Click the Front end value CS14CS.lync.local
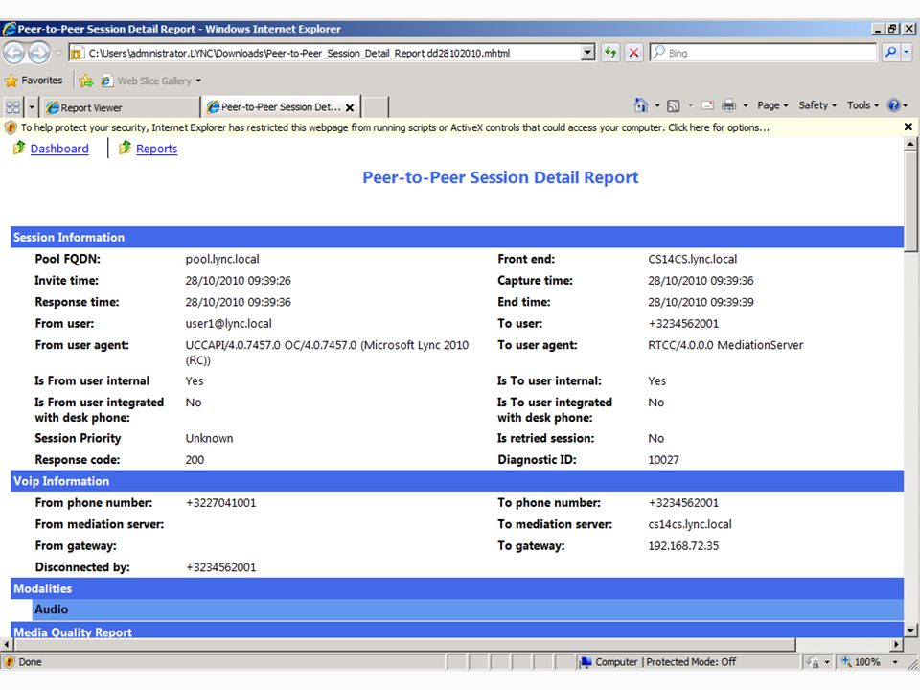This screenshot has height=690, width=920. click(x=692, y=259)
